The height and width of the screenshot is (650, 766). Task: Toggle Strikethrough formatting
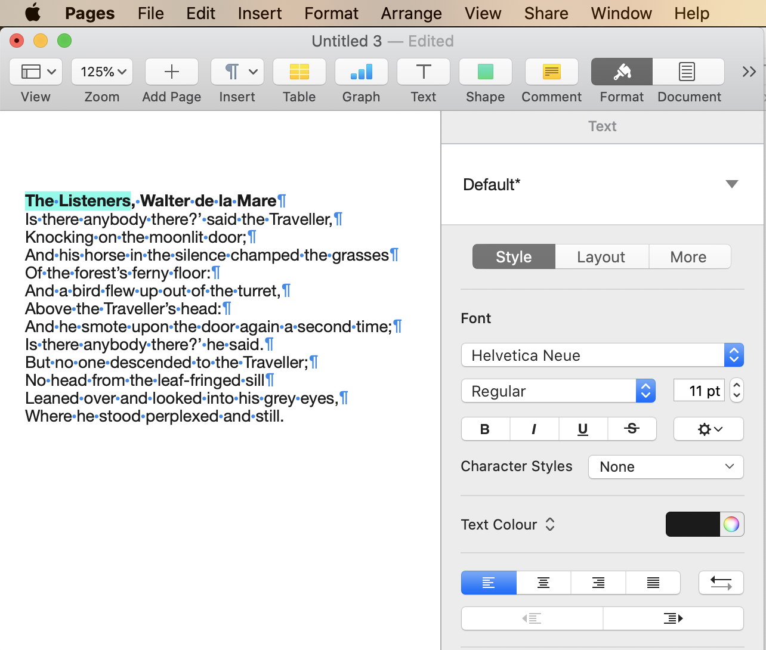[632, 429]
